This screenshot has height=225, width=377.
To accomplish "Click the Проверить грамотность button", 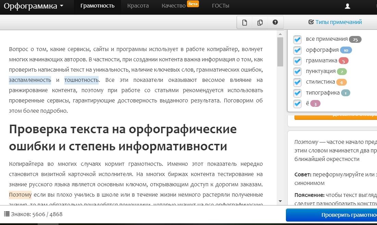I will coord(331,215).
